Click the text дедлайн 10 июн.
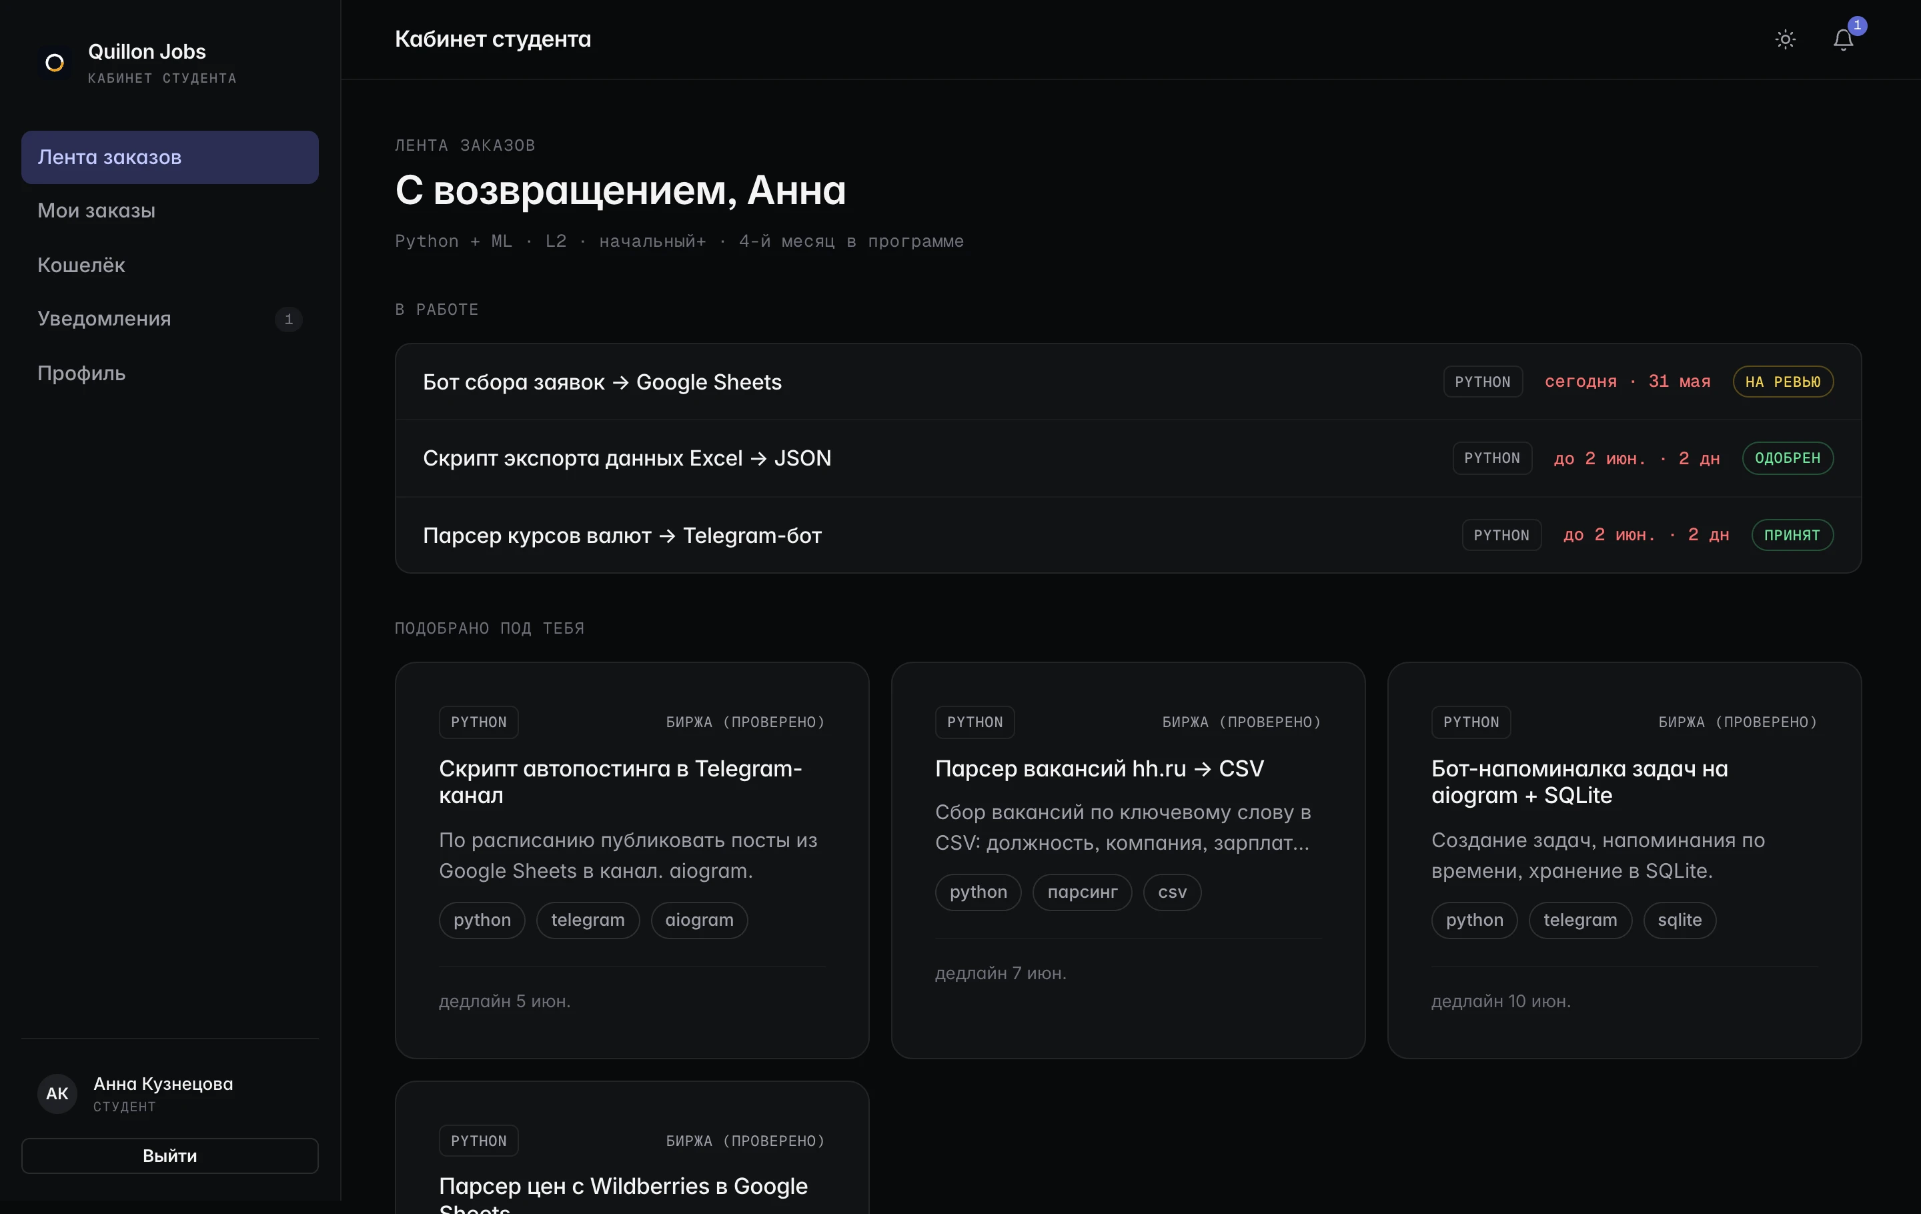This screenshot has width=1921, height=1214. (x=1501, y=1001)
